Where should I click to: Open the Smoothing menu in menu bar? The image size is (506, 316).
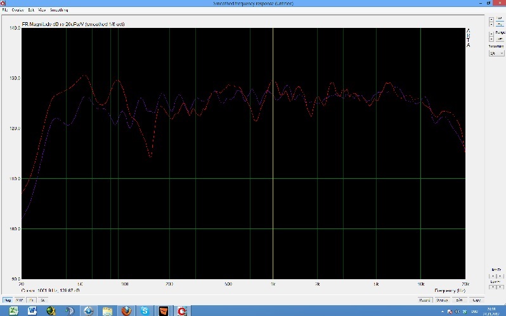pos(59,10)
